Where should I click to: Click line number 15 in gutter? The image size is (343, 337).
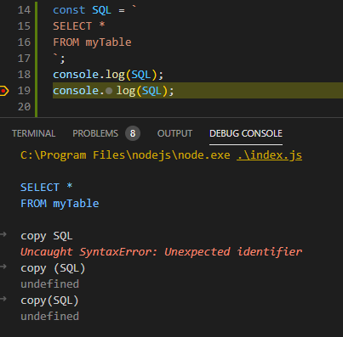[x=24, y=26]
